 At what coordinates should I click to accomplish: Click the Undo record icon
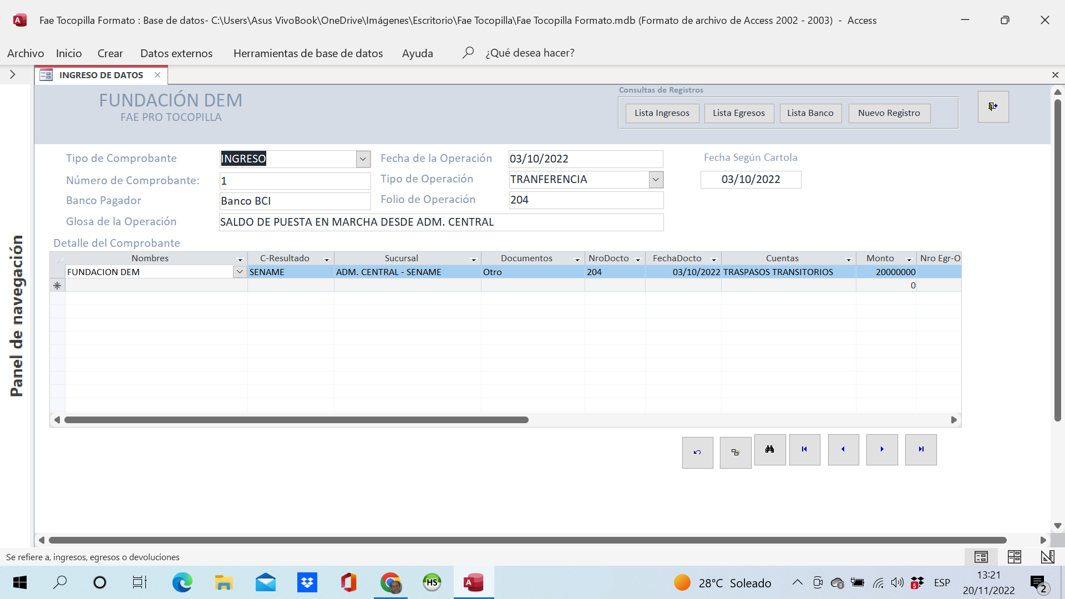pyautogui.click(x=697, y=452)
